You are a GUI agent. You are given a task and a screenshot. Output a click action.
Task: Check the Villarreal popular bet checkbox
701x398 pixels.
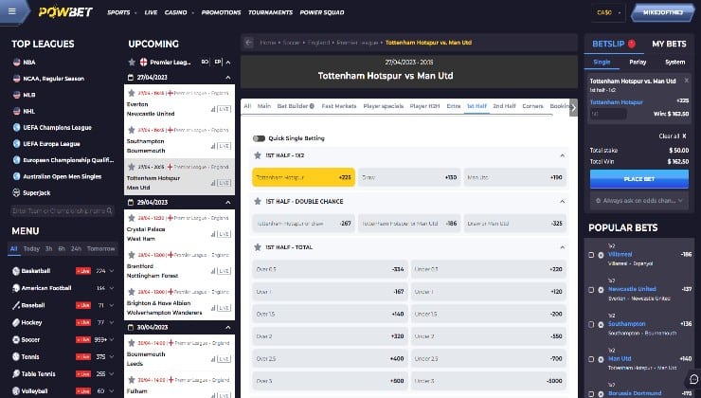[x=591, y=255]
